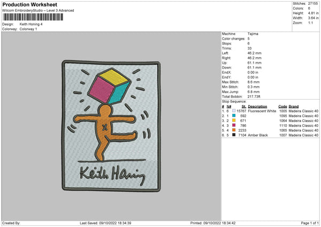Click the Max Jump value 6.8 mm

coord(254,92)
